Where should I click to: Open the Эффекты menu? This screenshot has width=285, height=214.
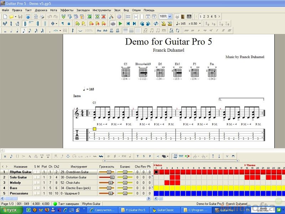[67, 10]
